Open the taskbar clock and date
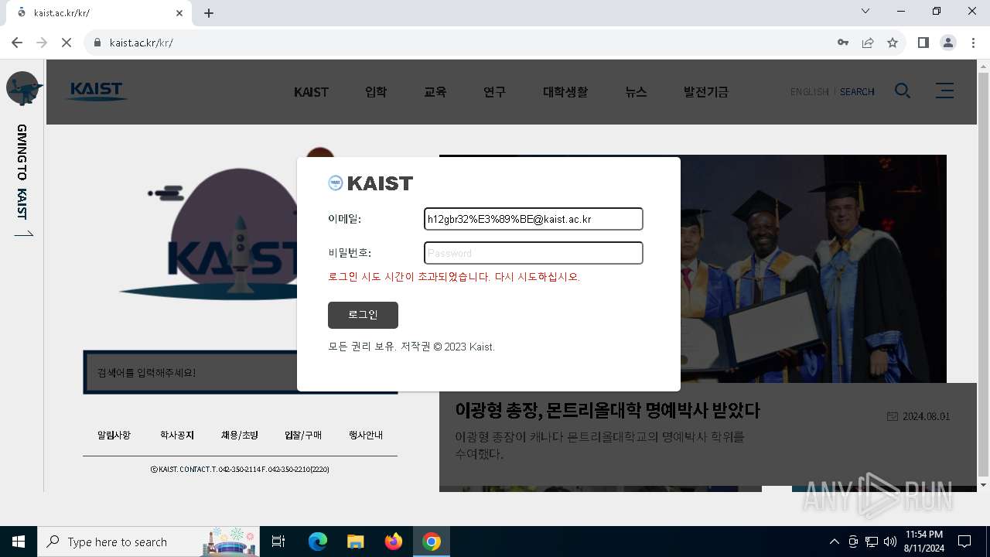The height and width of the screenshot is (557, 990). 923,542
